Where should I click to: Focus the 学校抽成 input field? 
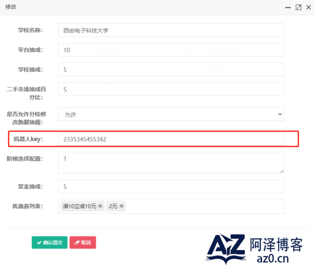[x=171, y=69]
